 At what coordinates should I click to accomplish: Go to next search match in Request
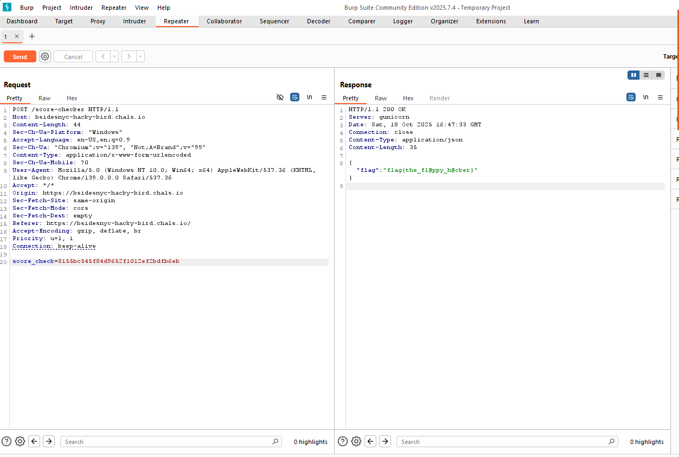(49, 441)
